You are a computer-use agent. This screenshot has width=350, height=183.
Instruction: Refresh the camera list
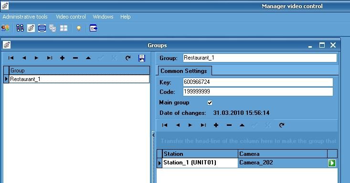pos(282,125)
